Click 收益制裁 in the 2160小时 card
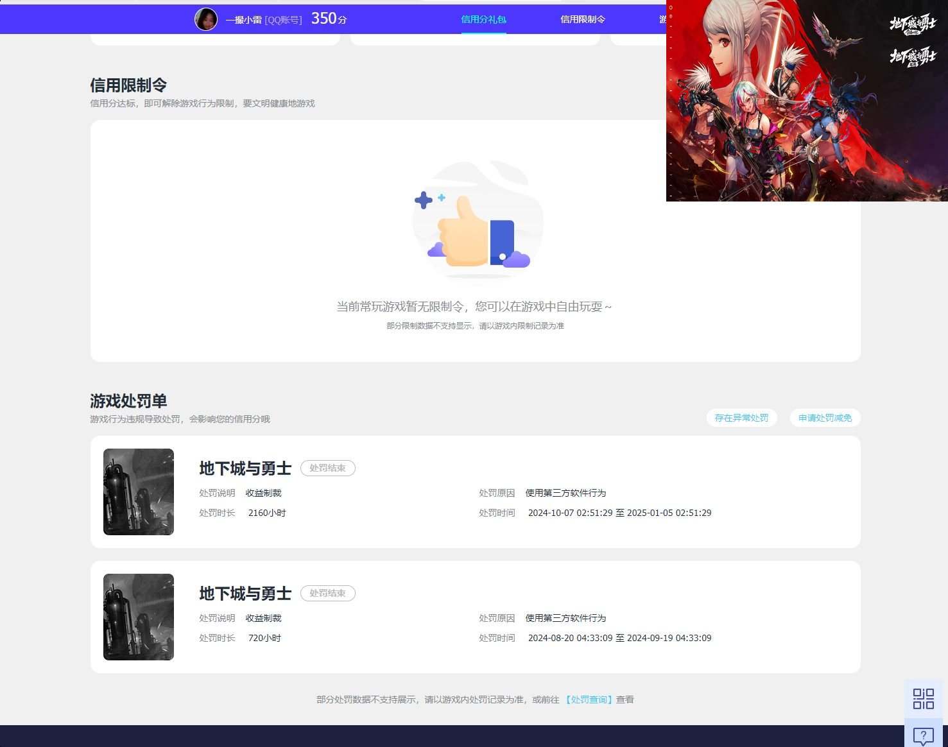The height and width of the screenshot is (747, 948). point(263,493)
